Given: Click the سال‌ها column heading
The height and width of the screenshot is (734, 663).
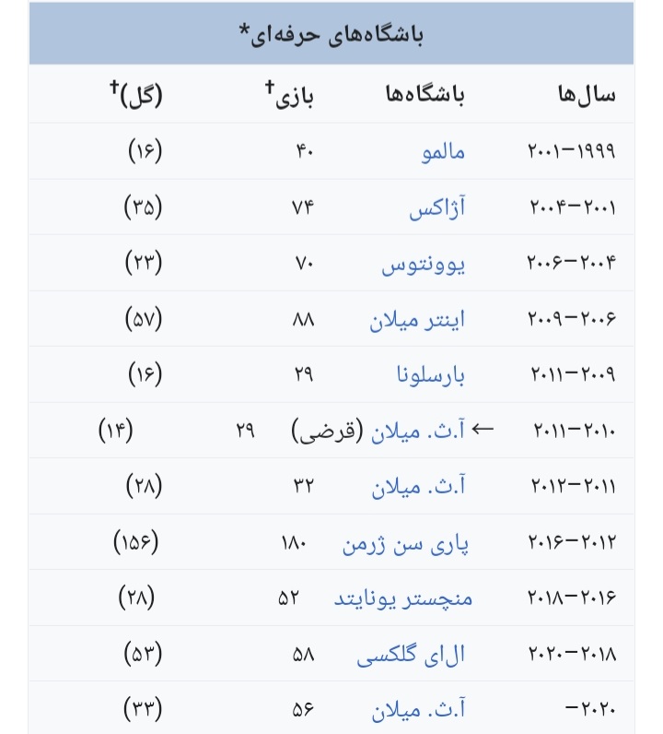Looking at the screenshot, I should pos(587,95).
